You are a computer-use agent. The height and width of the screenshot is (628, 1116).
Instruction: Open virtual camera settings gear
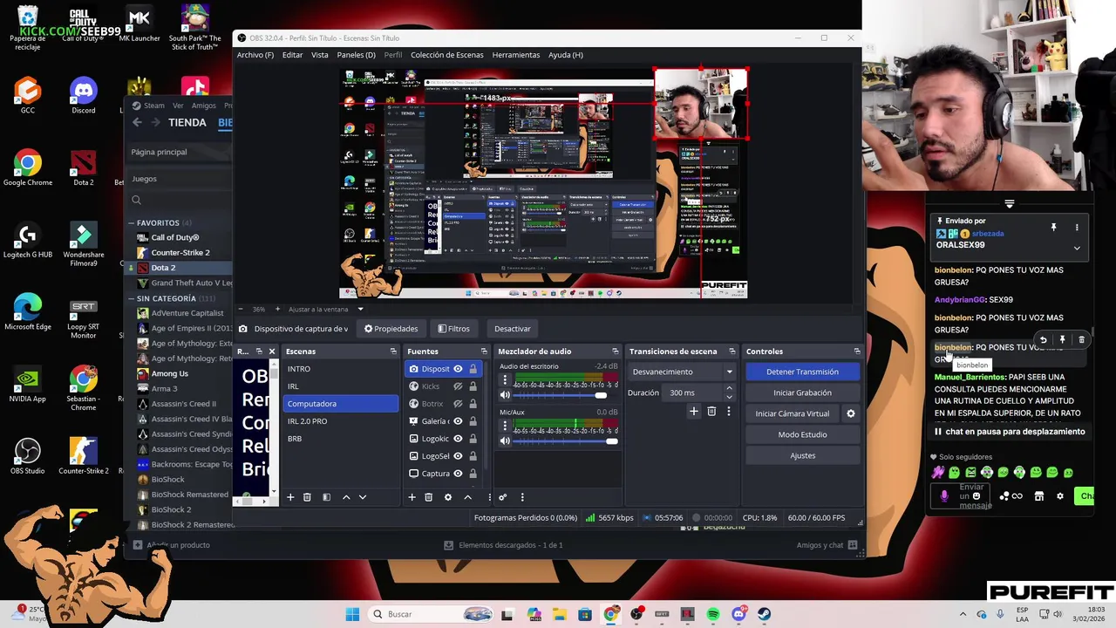(x=851, y=413)
